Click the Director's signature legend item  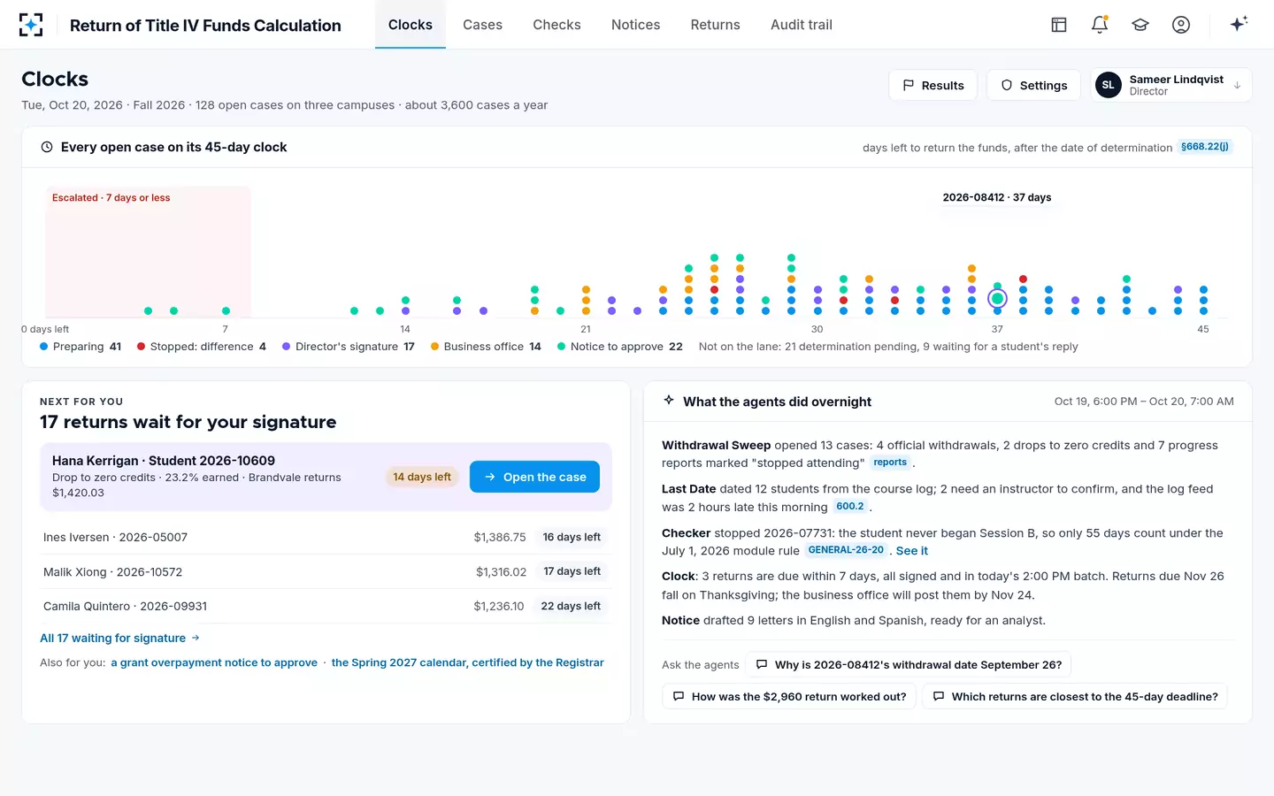[x=348, y=347]
